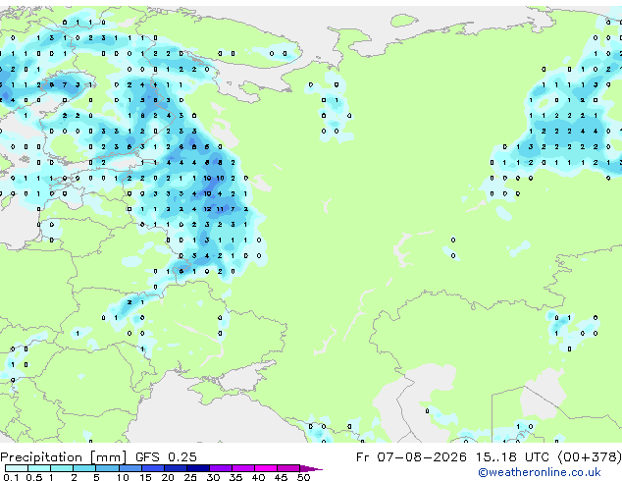Click the arrow-shaped legend end above 50
This screenshot has width=622, height=481.
(x=311, y=469)
